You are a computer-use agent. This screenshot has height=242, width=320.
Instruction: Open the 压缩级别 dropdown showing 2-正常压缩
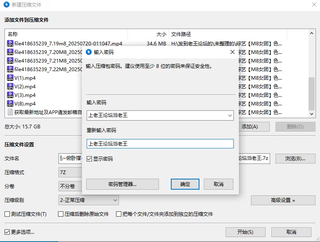[89, 200]
